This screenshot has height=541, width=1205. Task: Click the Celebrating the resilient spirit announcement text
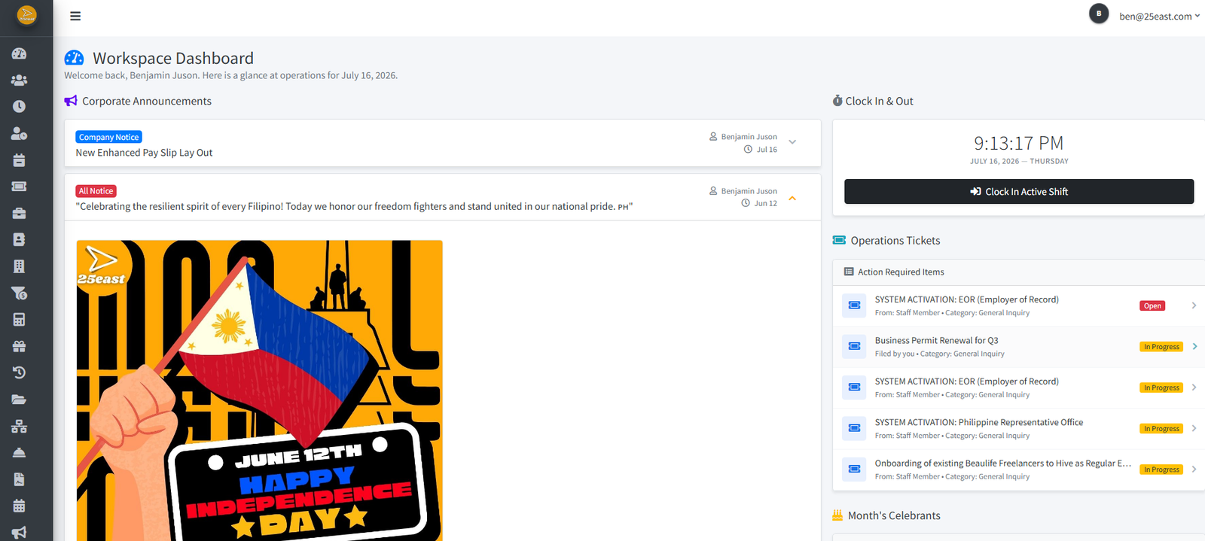[354, 206]
